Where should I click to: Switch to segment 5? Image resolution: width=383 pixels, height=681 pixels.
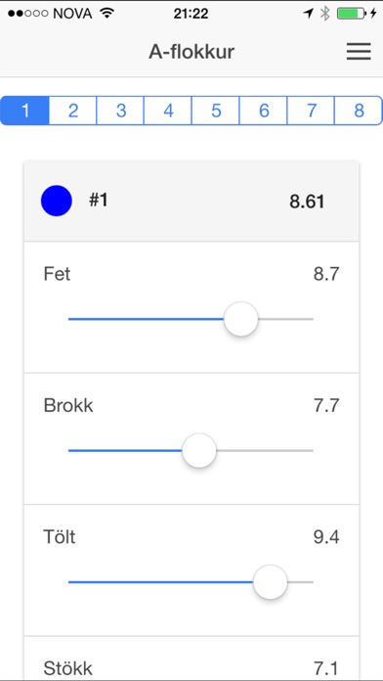[x=216, y=111]
